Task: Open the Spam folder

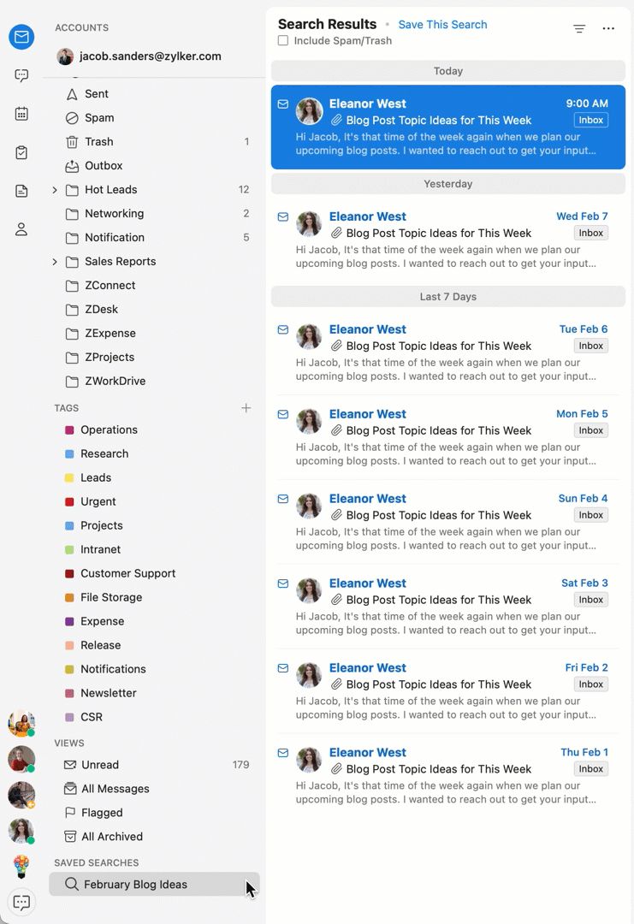Action: [154, 118]
